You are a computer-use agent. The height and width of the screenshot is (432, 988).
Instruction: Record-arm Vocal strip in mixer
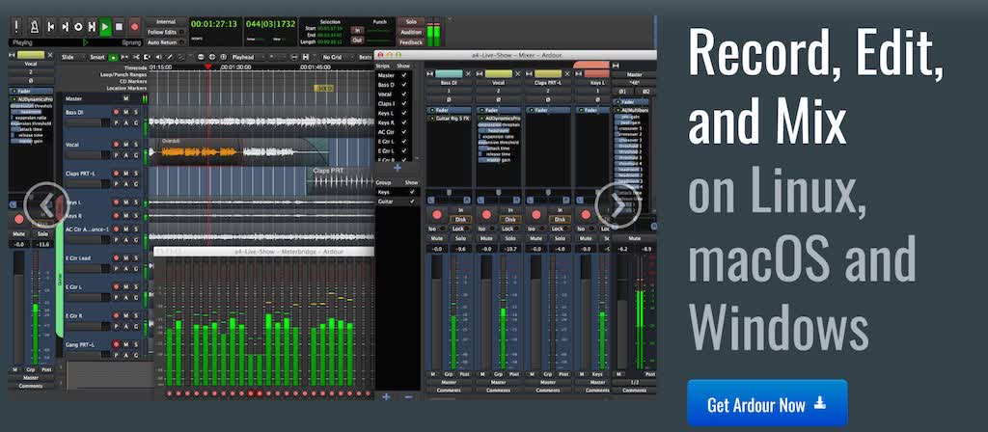point(486,215)
